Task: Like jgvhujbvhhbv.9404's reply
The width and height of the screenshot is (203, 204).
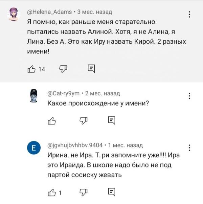Action: click(x=52, y=193)
